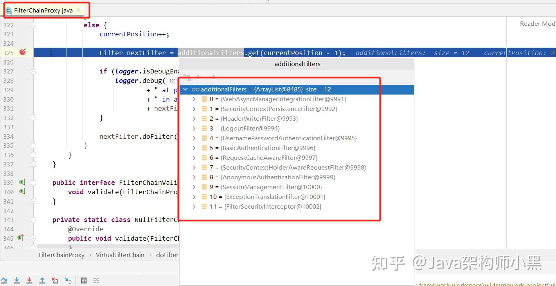Select the BasicAuthenticationFilter@9996 row

[297, 148]
